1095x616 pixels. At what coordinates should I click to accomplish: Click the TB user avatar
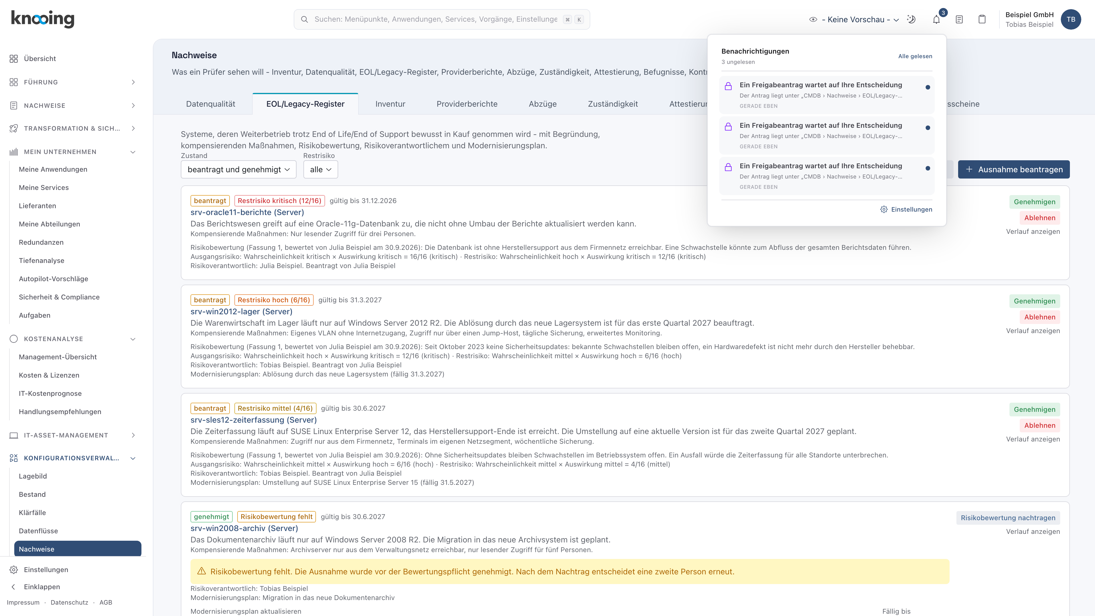tap(1071, 20)
